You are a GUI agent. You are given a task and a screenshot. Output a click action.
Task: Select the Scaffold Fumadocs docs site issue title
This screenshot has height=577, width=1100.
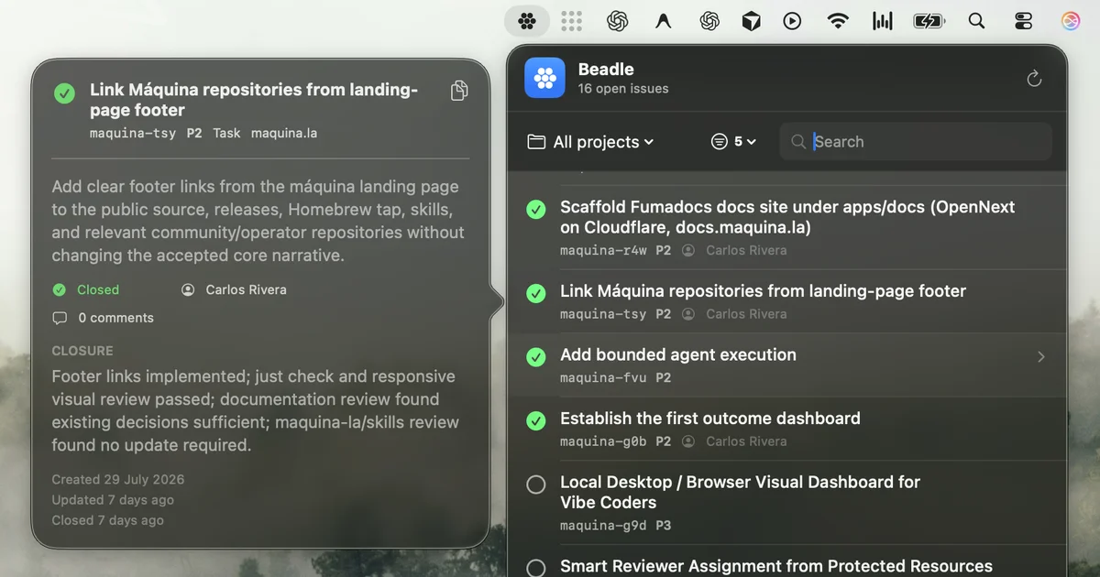click(x=787, y=217)
